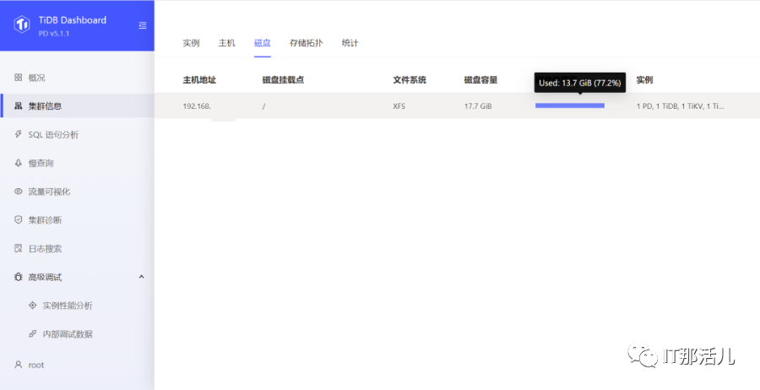Image resolution: width=760 pixels, height=390 pixels.
Task: Click the 高级调试 menu label
Action: tap(45, 277)
